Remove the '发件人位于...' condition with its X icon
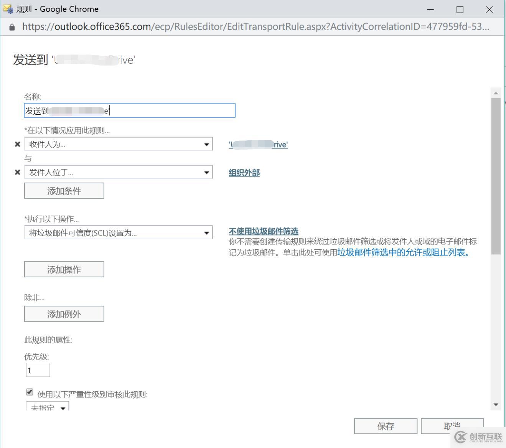506x448 pixels. click(17, 172)
